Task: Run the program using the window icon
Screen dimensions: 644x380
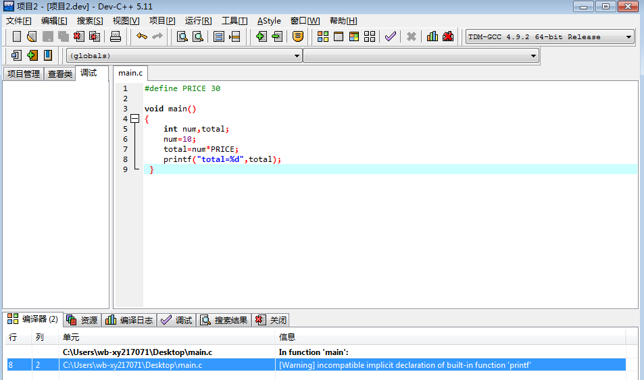Action: tap(339, 36)
